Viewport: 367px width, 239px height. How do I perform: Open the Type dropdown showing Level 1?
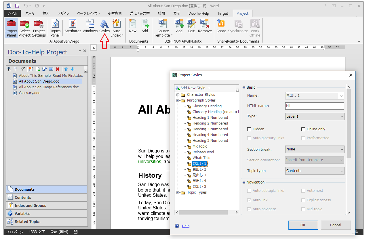315,116
